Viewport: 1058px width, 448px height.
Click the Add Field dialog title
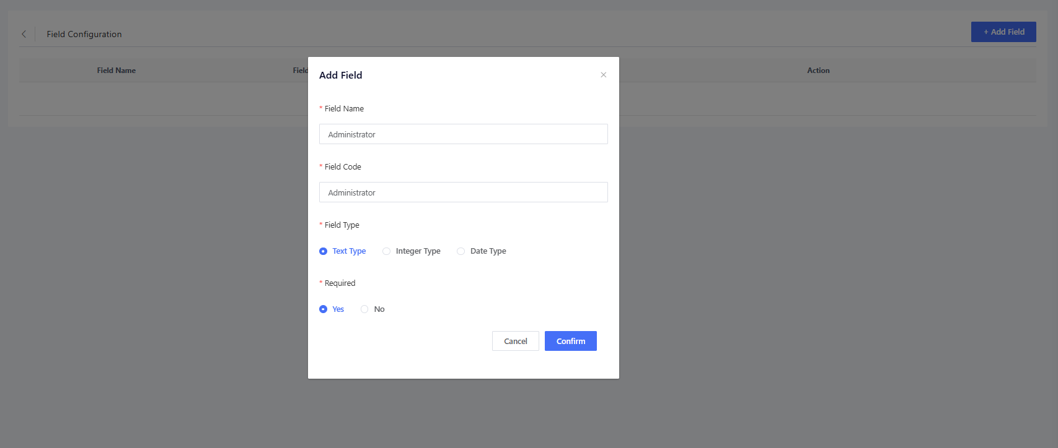coord(340,75)
